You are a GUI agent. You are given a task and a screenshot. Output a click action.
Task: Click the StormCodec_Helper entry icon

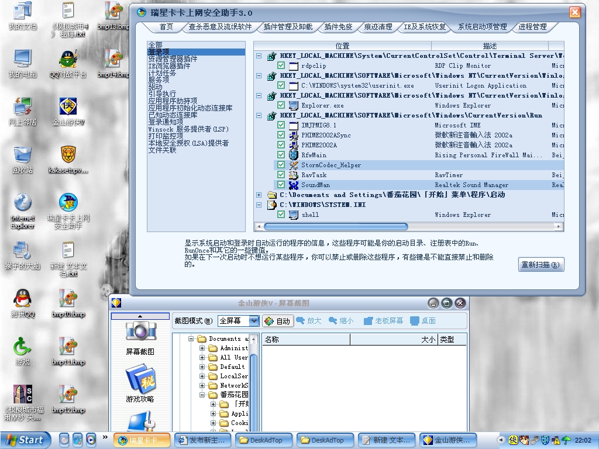point(294,165)
